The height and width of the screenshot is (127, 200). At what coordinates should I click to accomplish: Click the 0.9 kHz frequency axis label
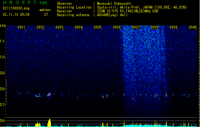point(3,73)
